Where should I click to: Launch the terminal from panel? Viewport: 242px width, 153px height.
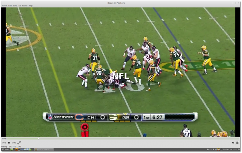tap(19, 149)
